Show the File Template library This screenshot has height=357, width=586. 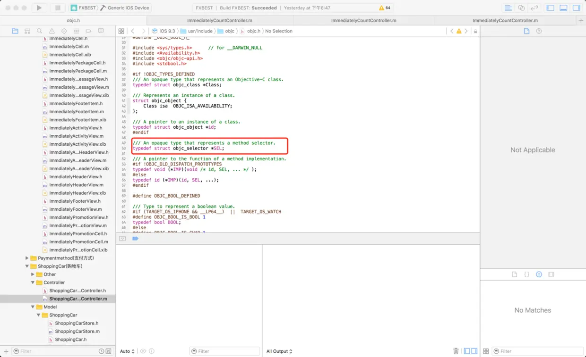pos(515,274)
